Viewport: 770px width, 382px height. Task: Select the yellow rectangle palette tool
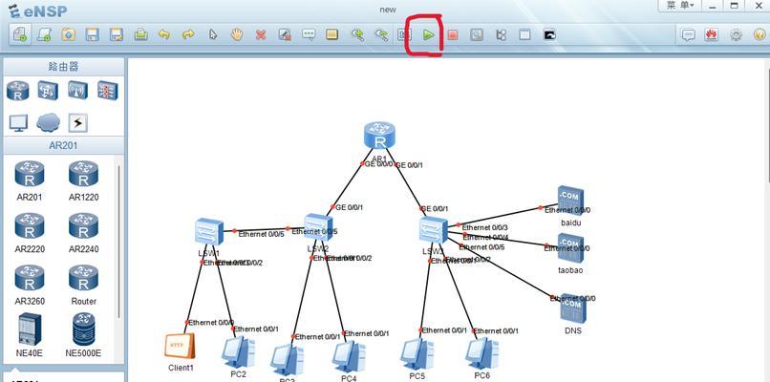(x=332, y=35)
